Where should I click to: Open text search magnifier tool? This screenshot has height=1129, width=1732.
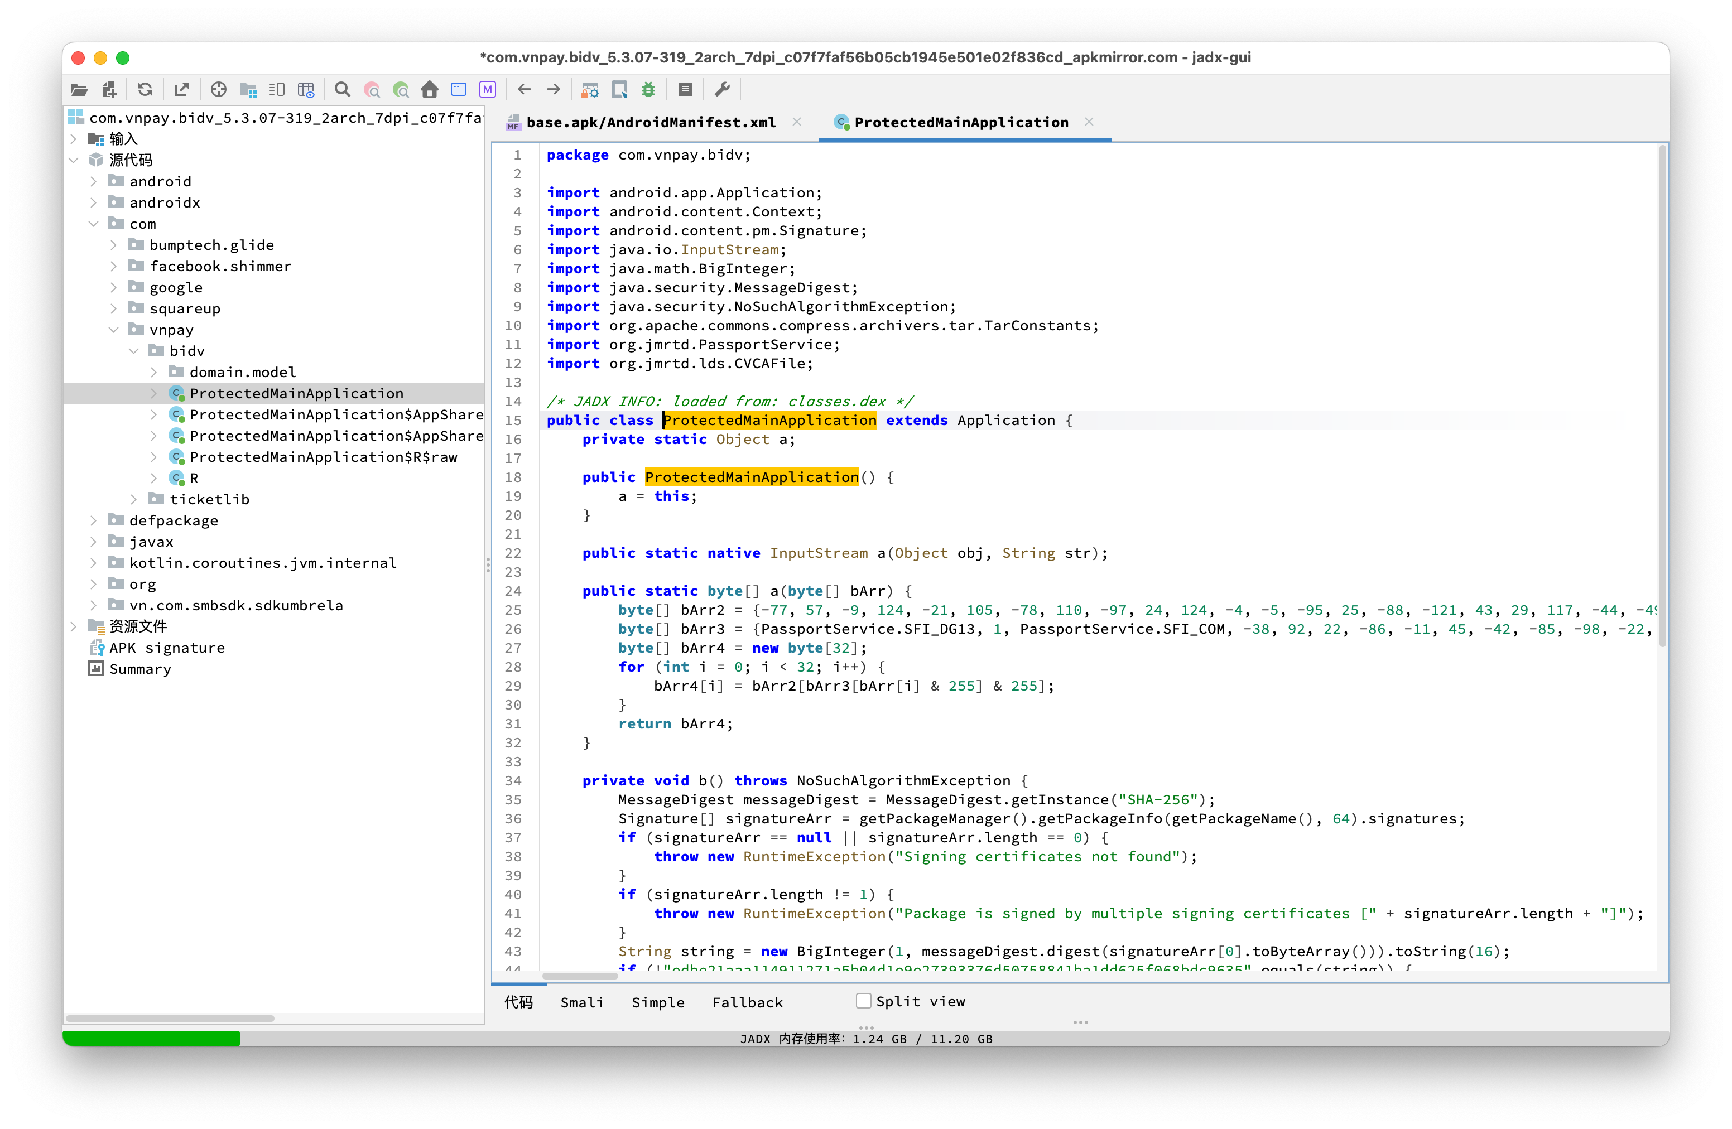[342, 89]
